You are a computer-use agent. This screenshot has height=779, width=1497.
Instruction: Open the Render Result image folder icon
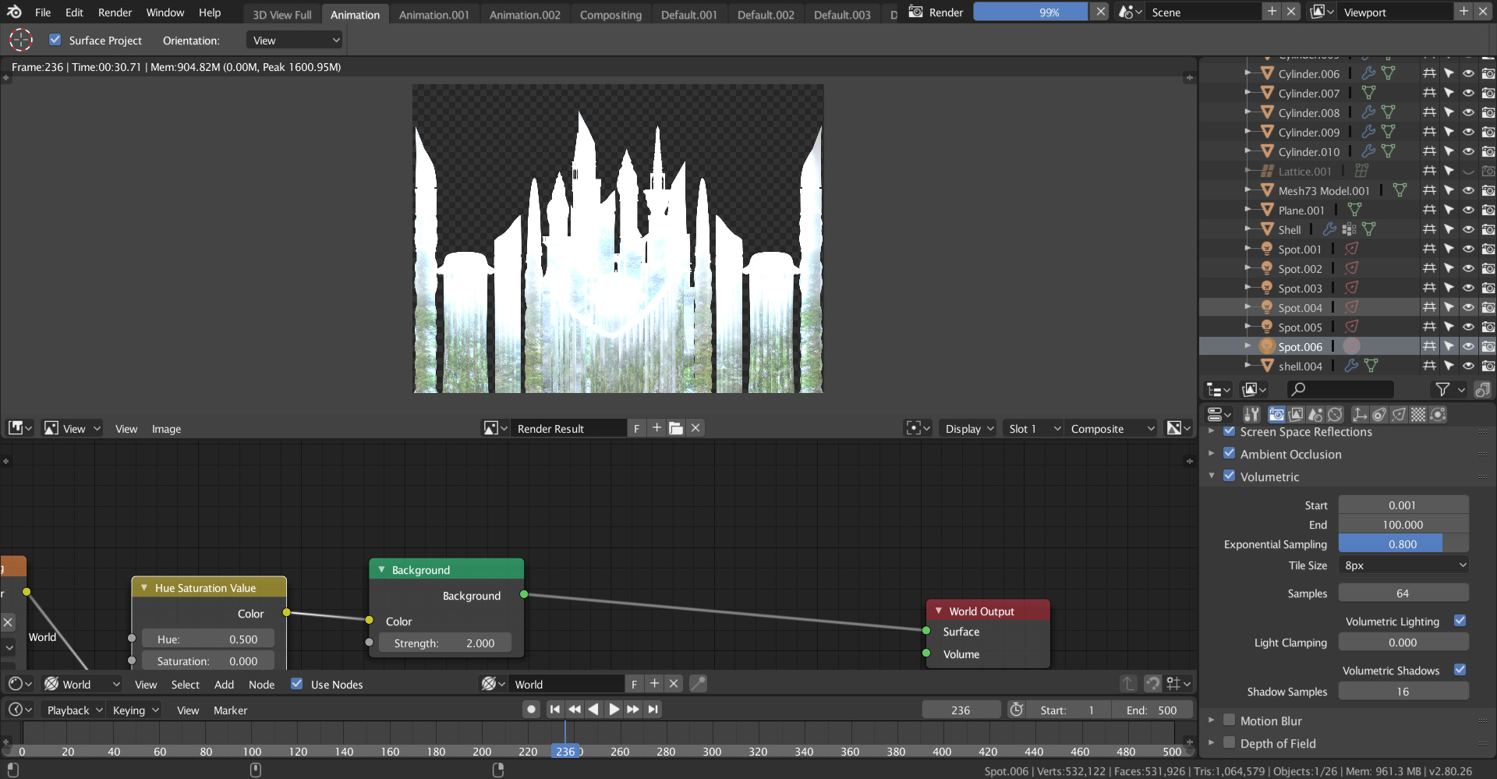point(676,428)
